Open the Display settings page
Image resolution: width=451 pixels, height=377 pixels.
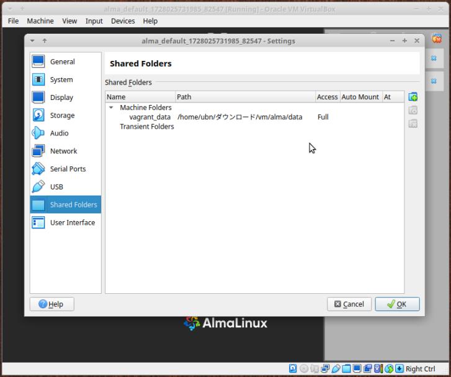tap(66, 98)
